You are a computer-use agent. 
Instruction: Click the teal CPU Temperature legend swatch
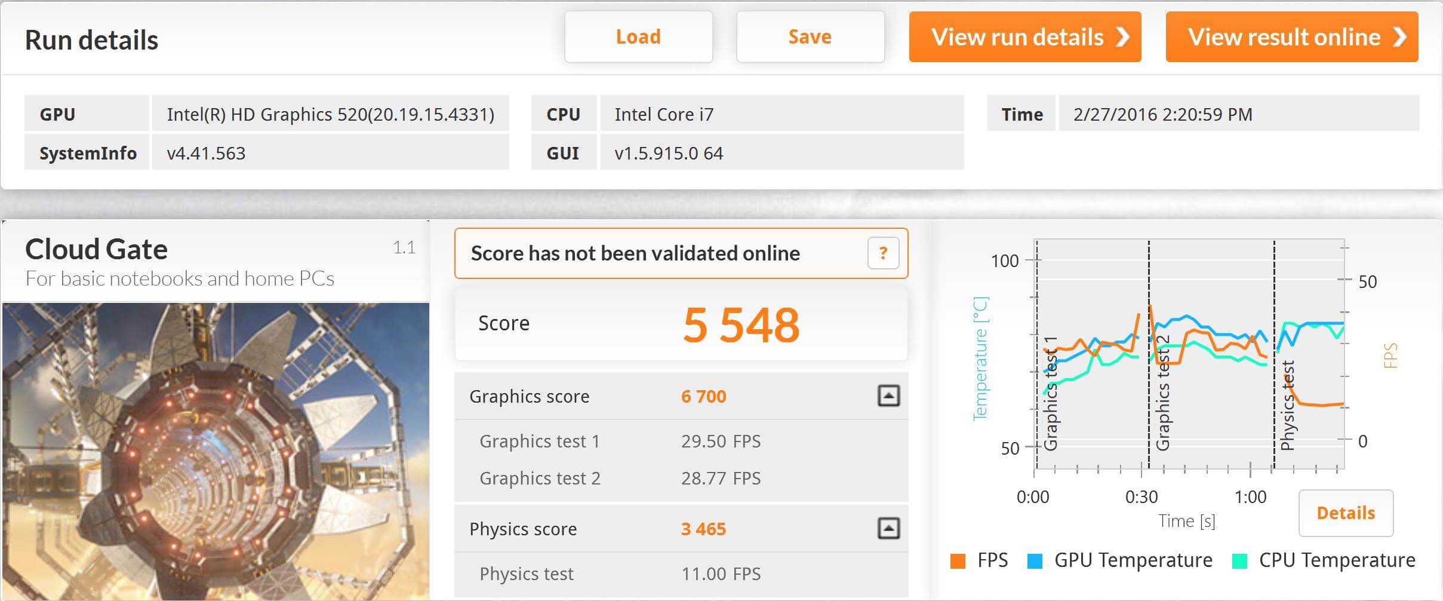1239,560
